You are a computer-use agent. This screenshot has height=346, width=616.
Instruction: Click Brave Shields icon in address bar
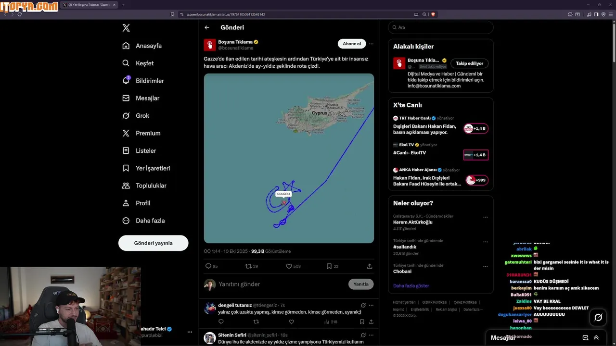pyautogui.click(x=433, y=14)
